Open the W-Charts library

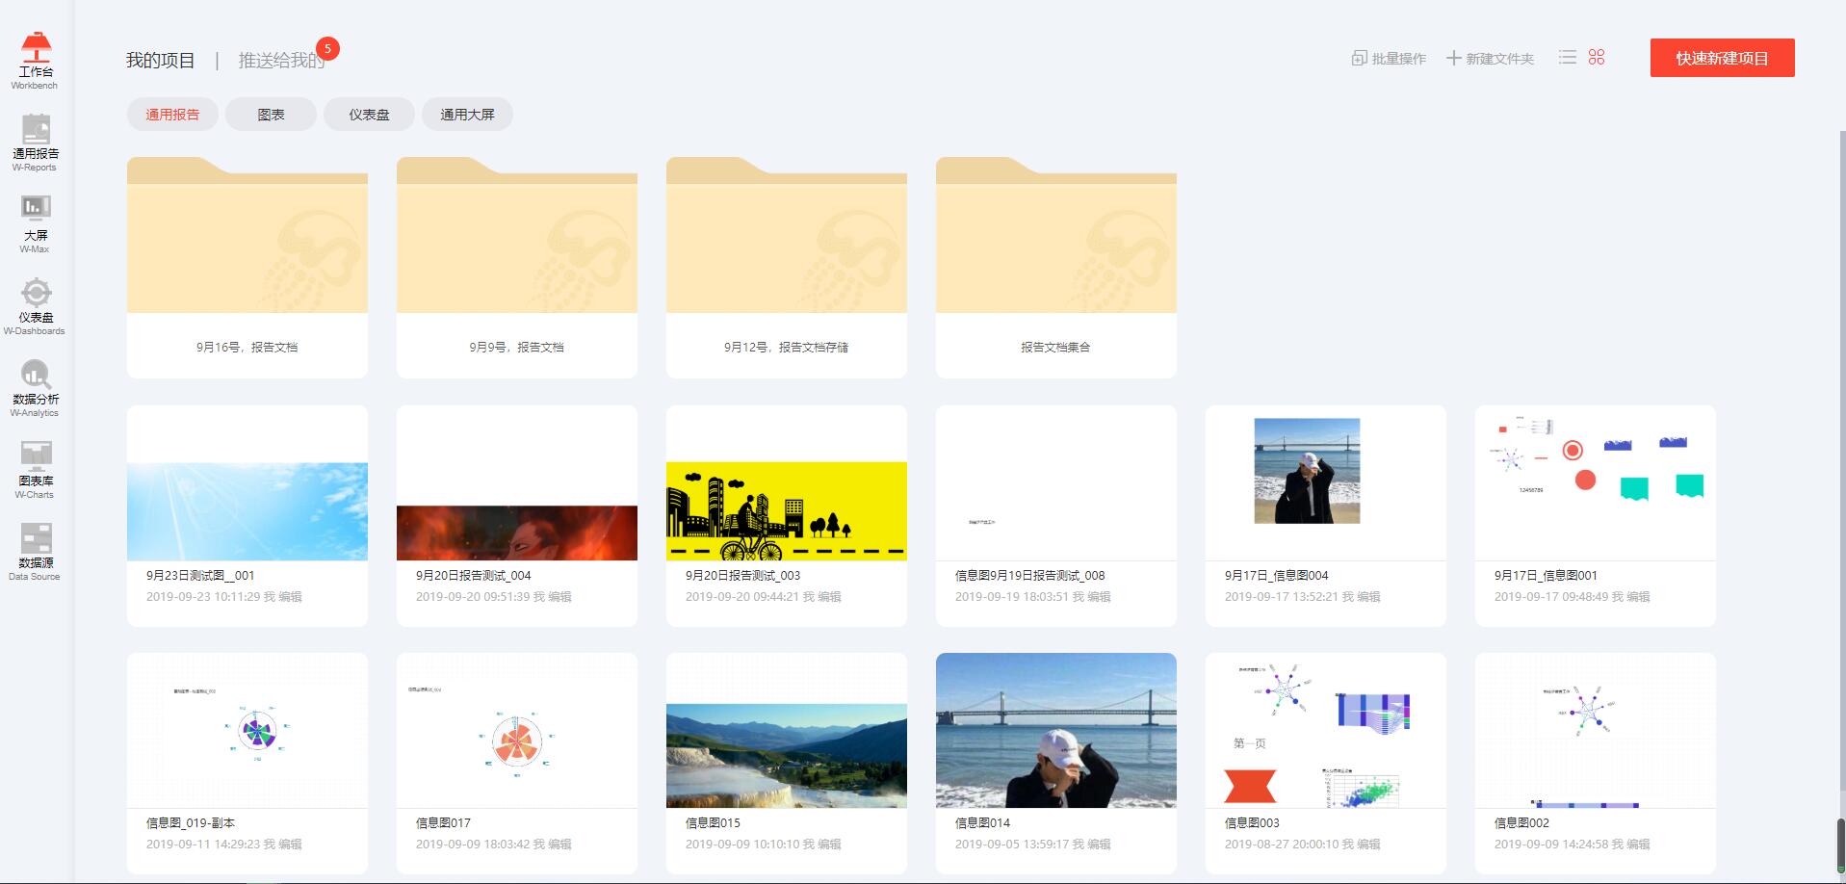tap(36, 469)
